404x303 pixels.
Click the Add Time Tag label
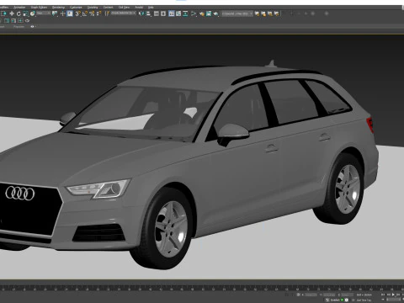pyautogui.click(x=364, y=300)
